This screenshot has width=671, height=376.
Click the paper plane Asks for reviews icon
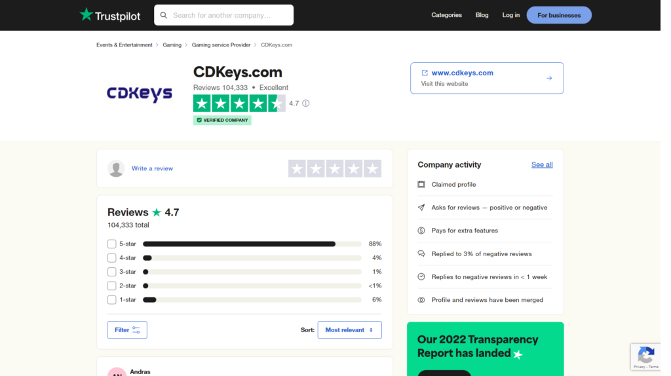421,208
